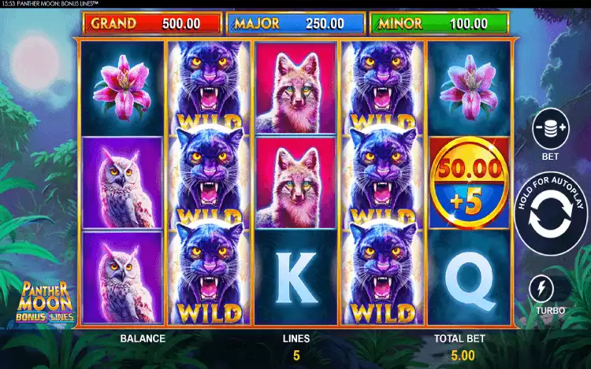
Task: Click the Lines count value 5
Action: click(296, 356)
